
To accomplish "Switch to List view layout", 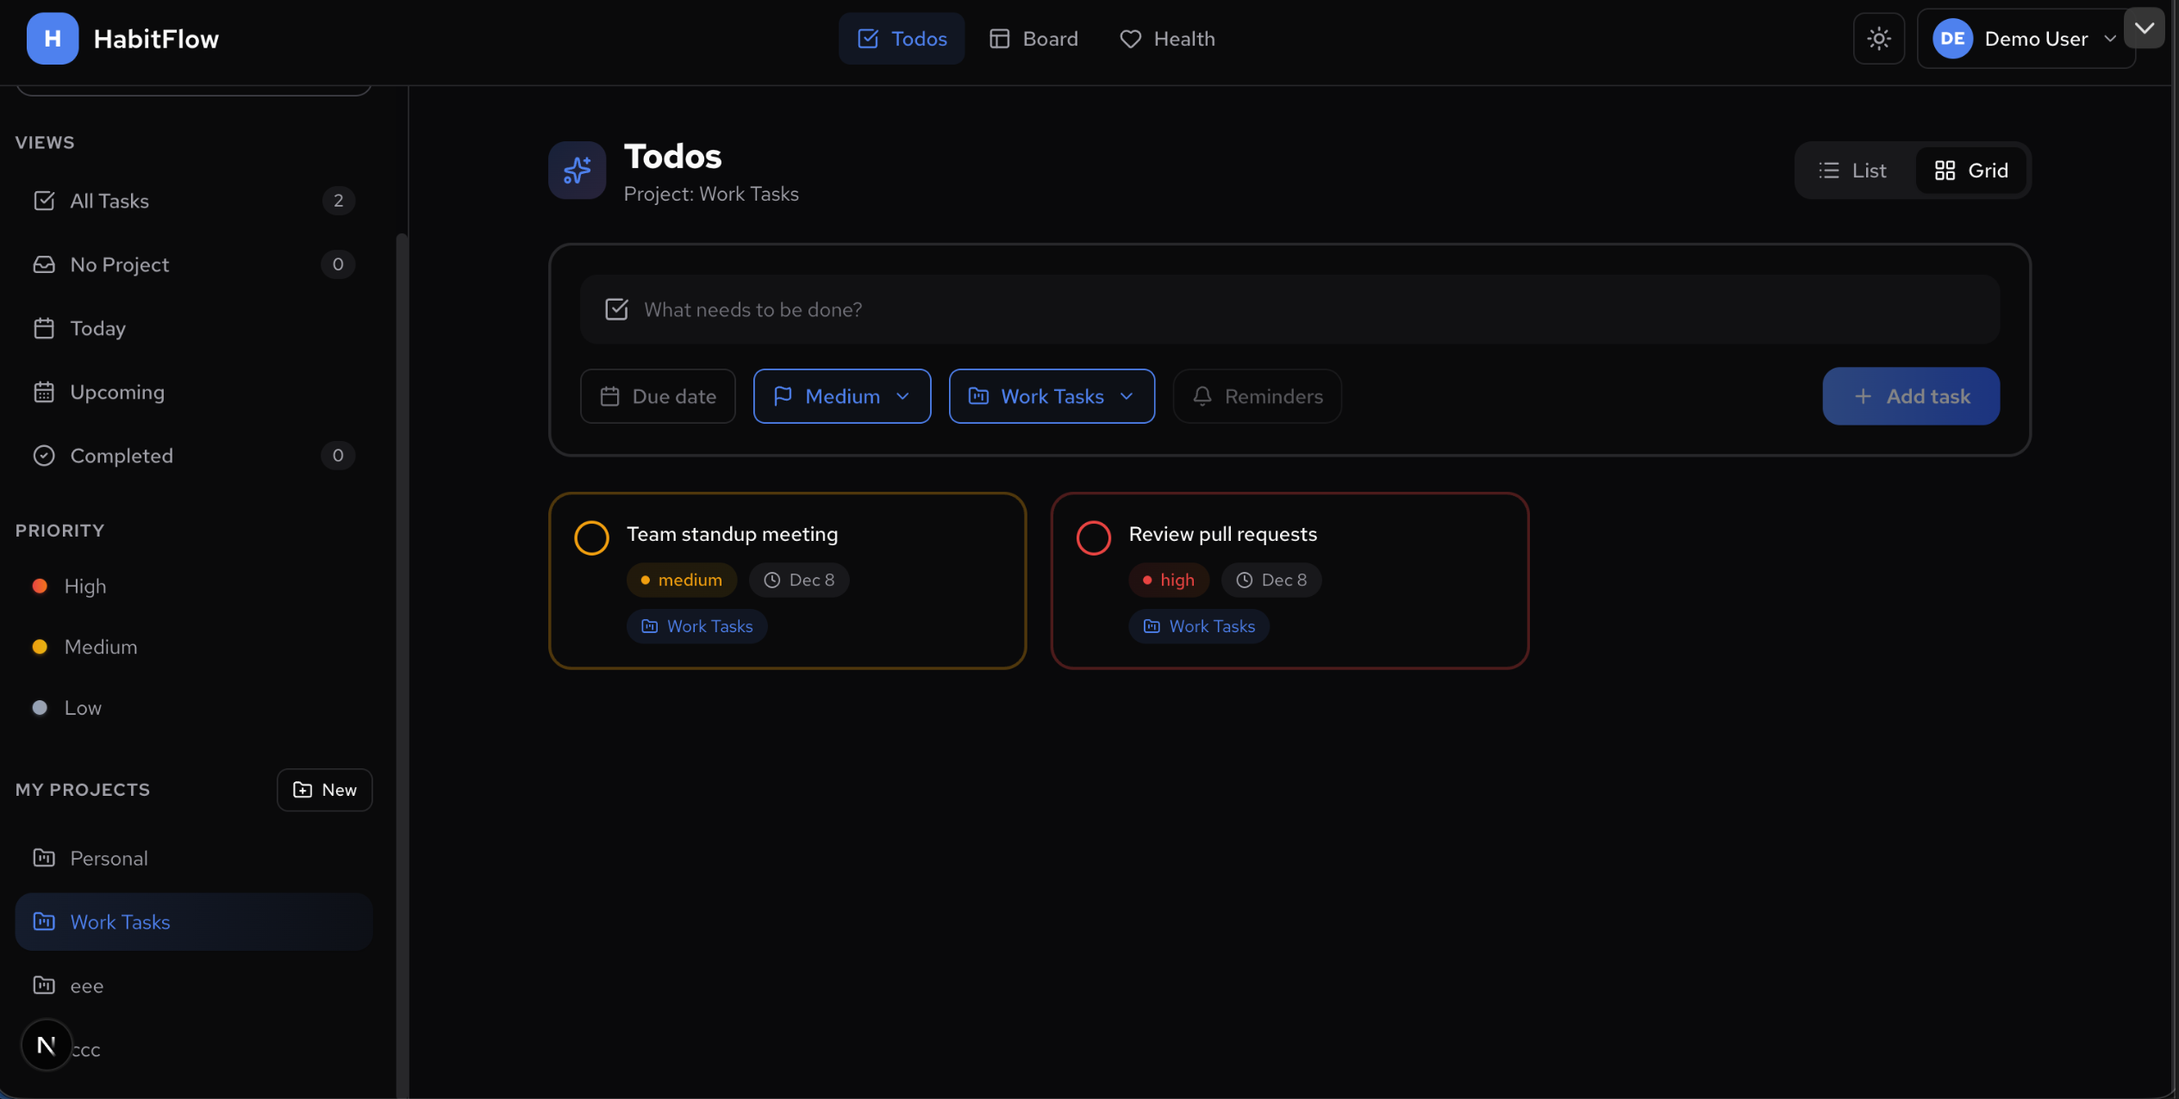I will pyautogui.click(x=1852, y=171).
